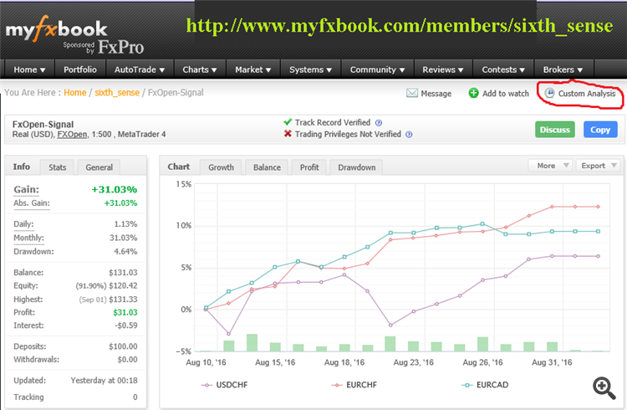627x410 pixels.
Task: Click the FxOpen-Signal account title
Action: click(x=43, y=124)
